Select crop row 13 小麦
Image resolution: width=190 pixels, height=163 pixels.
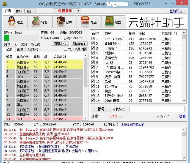[x=44, y=119]
